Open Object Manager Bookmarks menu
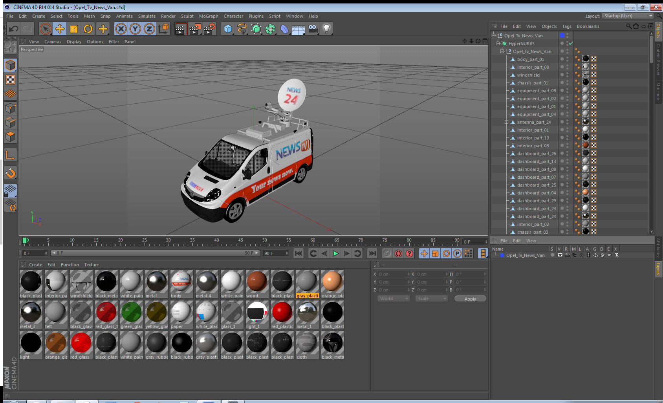This screenshot has width=663, height=403. pyautogui.click(x=588, y=26)
